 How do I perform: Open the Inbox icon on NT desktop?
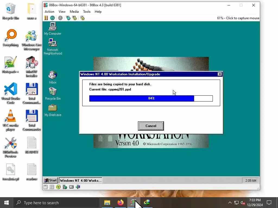point(53,77)
